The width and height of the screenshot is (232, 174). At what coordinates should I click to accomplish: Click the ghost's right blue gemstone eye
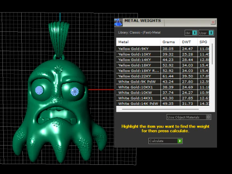(74, 91)
